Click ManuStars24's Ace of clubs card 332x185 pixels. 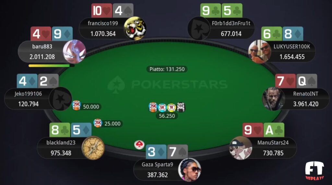[x=274, y=130]
